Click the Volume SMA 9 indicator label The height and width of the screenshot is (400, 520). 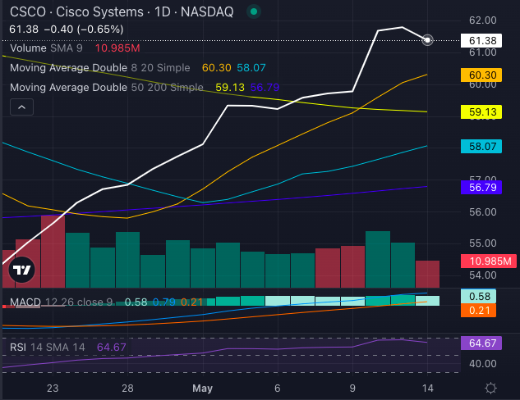pyautogui.click(x=46, y=48)
